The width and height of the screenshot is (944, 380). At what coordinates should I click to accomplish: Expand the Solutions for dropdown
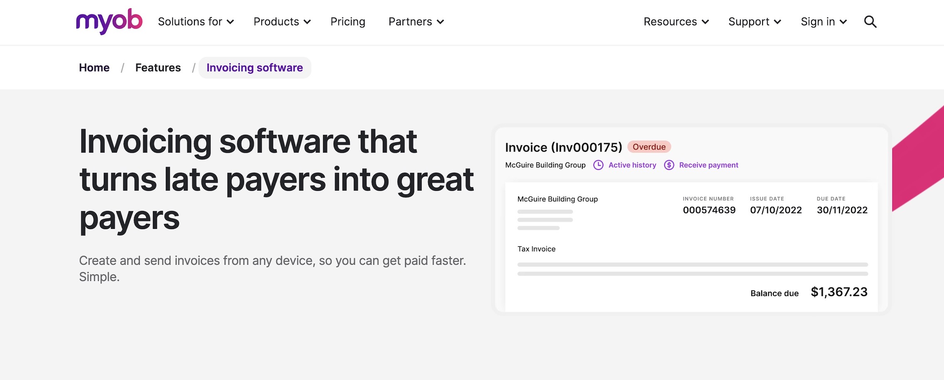click(x=195, y=22)
